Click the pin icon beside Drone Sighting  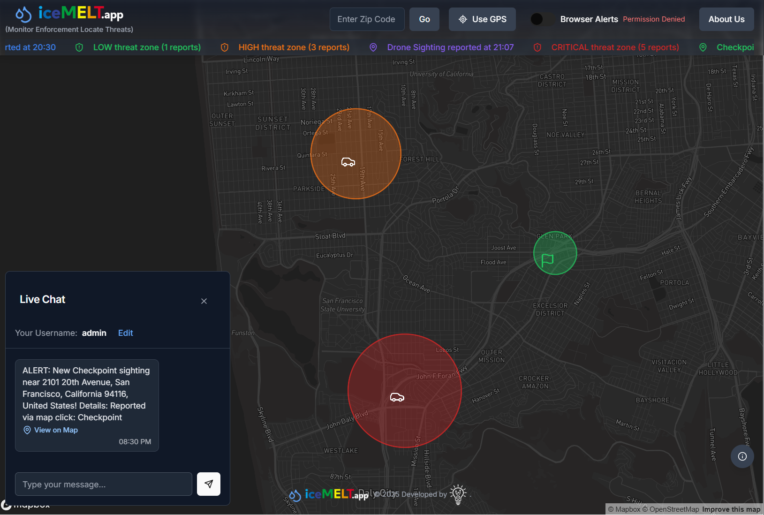373,47
